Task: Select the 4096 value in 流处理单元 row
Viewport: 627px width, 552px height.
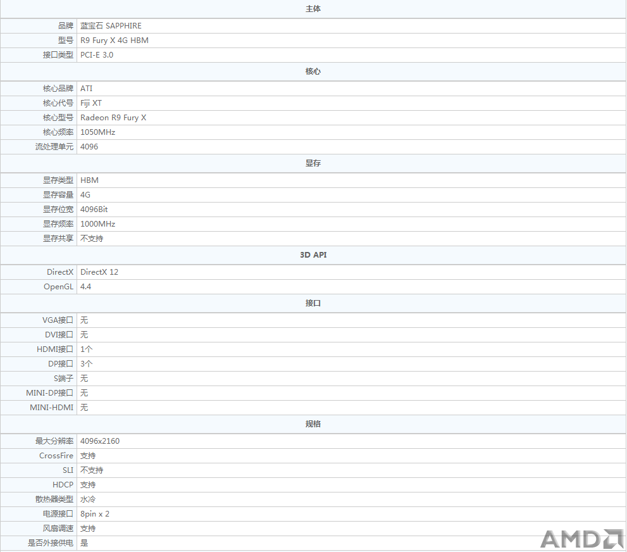Action: [x=89, y=147]
